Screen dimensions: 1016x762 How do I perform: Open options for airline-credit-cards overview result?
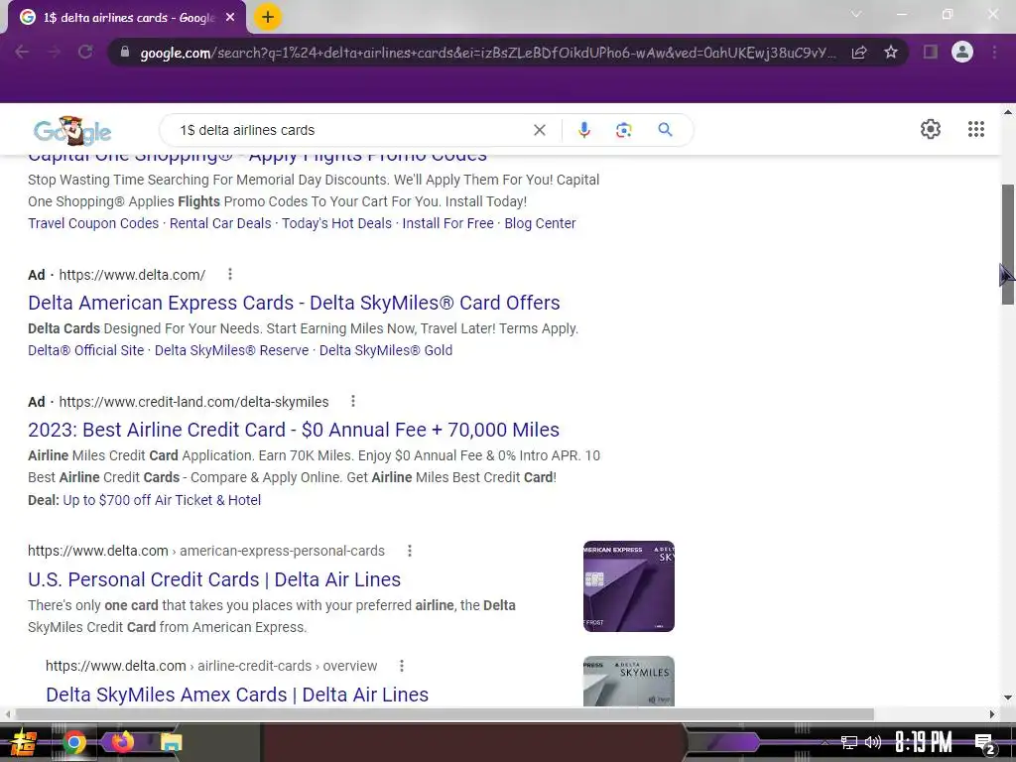pos(402,666)
